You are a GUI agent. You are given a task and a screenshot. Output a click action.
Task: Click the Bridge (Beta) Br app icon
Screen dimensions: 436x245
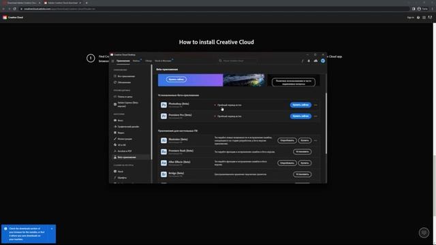[x=163, y=174]
